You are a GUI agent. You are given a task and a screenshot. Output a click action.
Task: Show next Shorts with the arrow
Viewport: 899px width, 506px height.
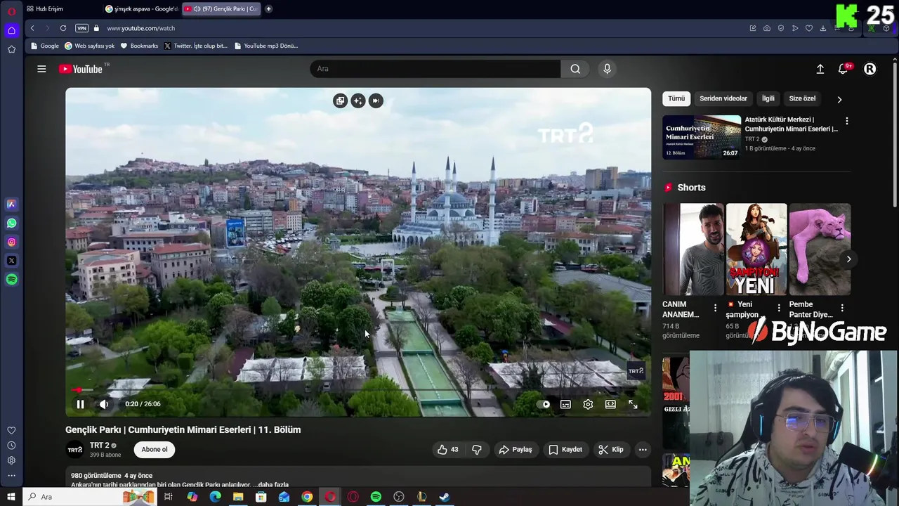pyautogui.click(x=848, y=259)
